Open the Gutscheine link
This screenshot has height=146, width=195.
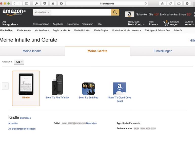(72, 24)
